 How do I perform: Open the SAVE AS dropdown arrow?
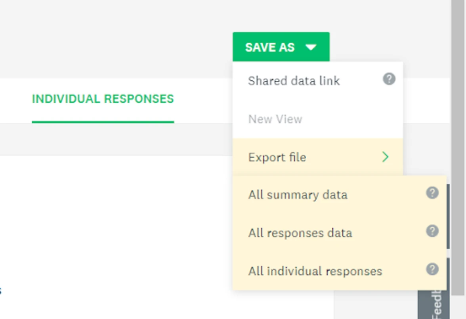[x=311, y=47]
